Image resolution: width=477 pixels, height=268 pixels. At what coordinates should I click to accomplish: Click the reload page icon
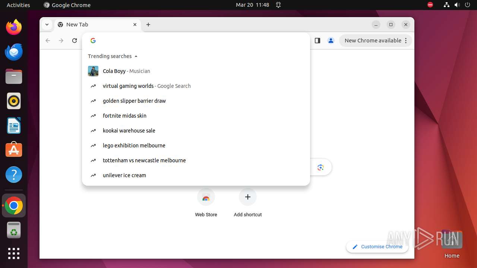click(x=75, y=41)
